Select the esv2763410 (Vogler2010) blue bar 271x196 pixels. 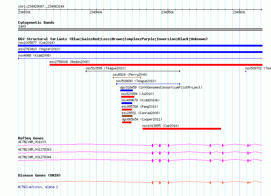[140, 52]
